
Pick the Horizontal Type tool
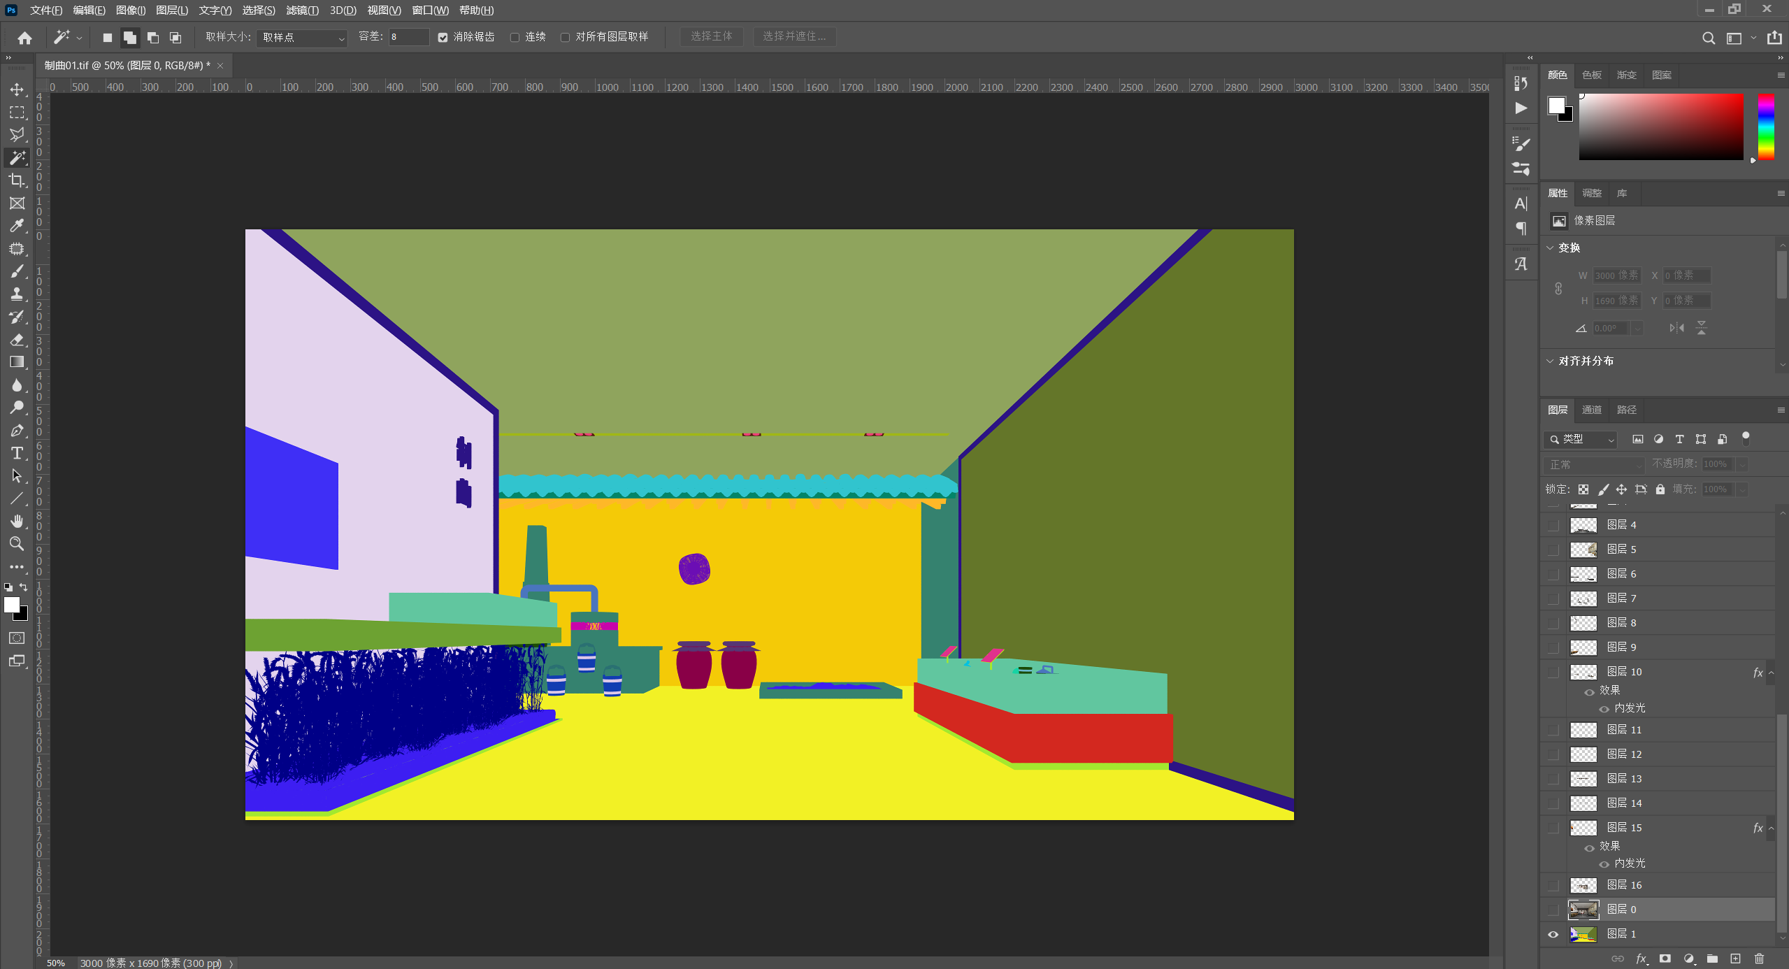(x=17, y=453)
